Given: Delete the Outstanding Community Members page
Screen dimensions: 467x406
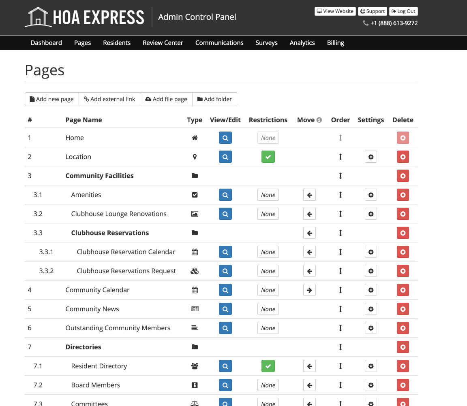Looking at the screenshot, I should coord(403,328).
